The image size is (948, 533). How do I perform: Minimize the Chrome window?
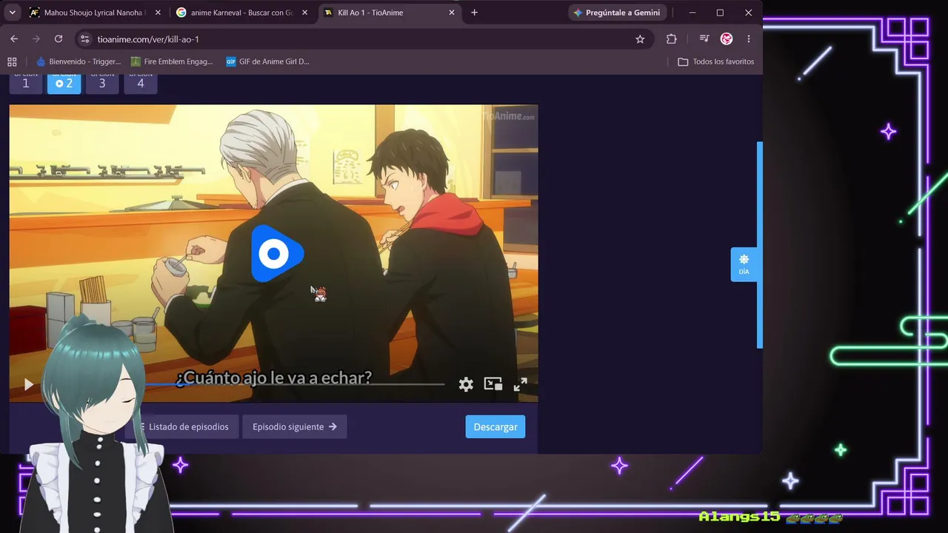pos(692,13)
